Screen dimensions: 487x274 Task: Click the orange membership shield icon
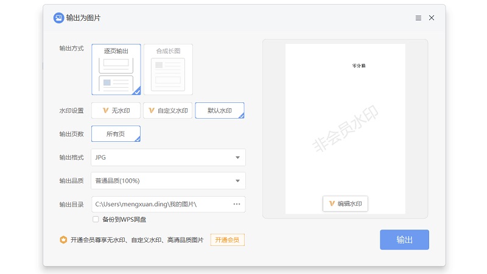coord(63,240)
